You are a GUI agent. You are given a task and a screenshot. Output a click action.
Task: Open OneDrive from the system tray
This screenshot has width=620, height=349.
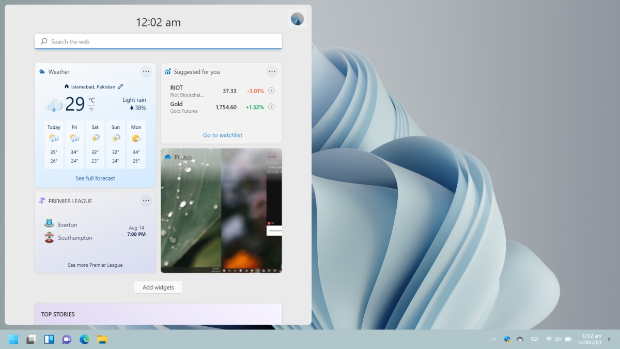(x=520, y=340)
